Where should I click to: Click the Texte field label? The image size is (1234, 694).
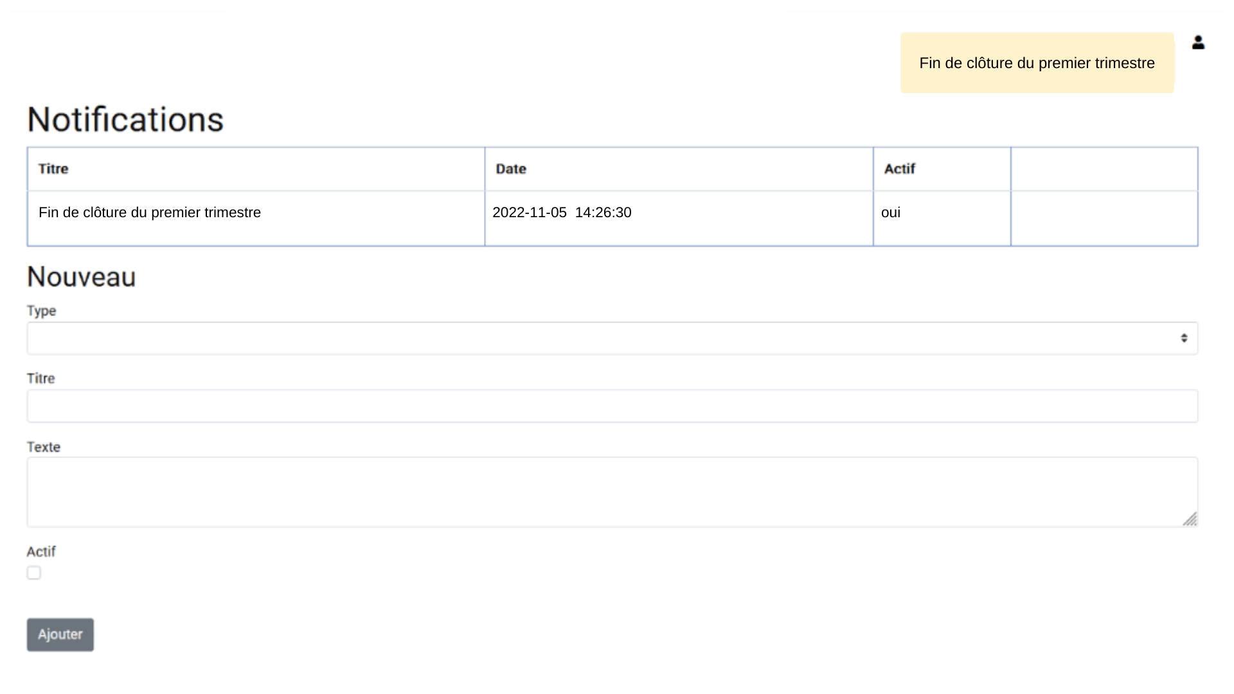click(x=44, y=447)
